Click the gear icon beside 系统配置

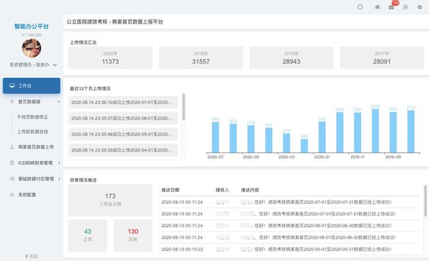12,195
